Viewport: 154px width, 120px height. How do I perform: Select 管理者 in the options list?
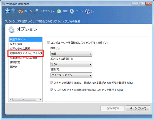pos(14,67)
